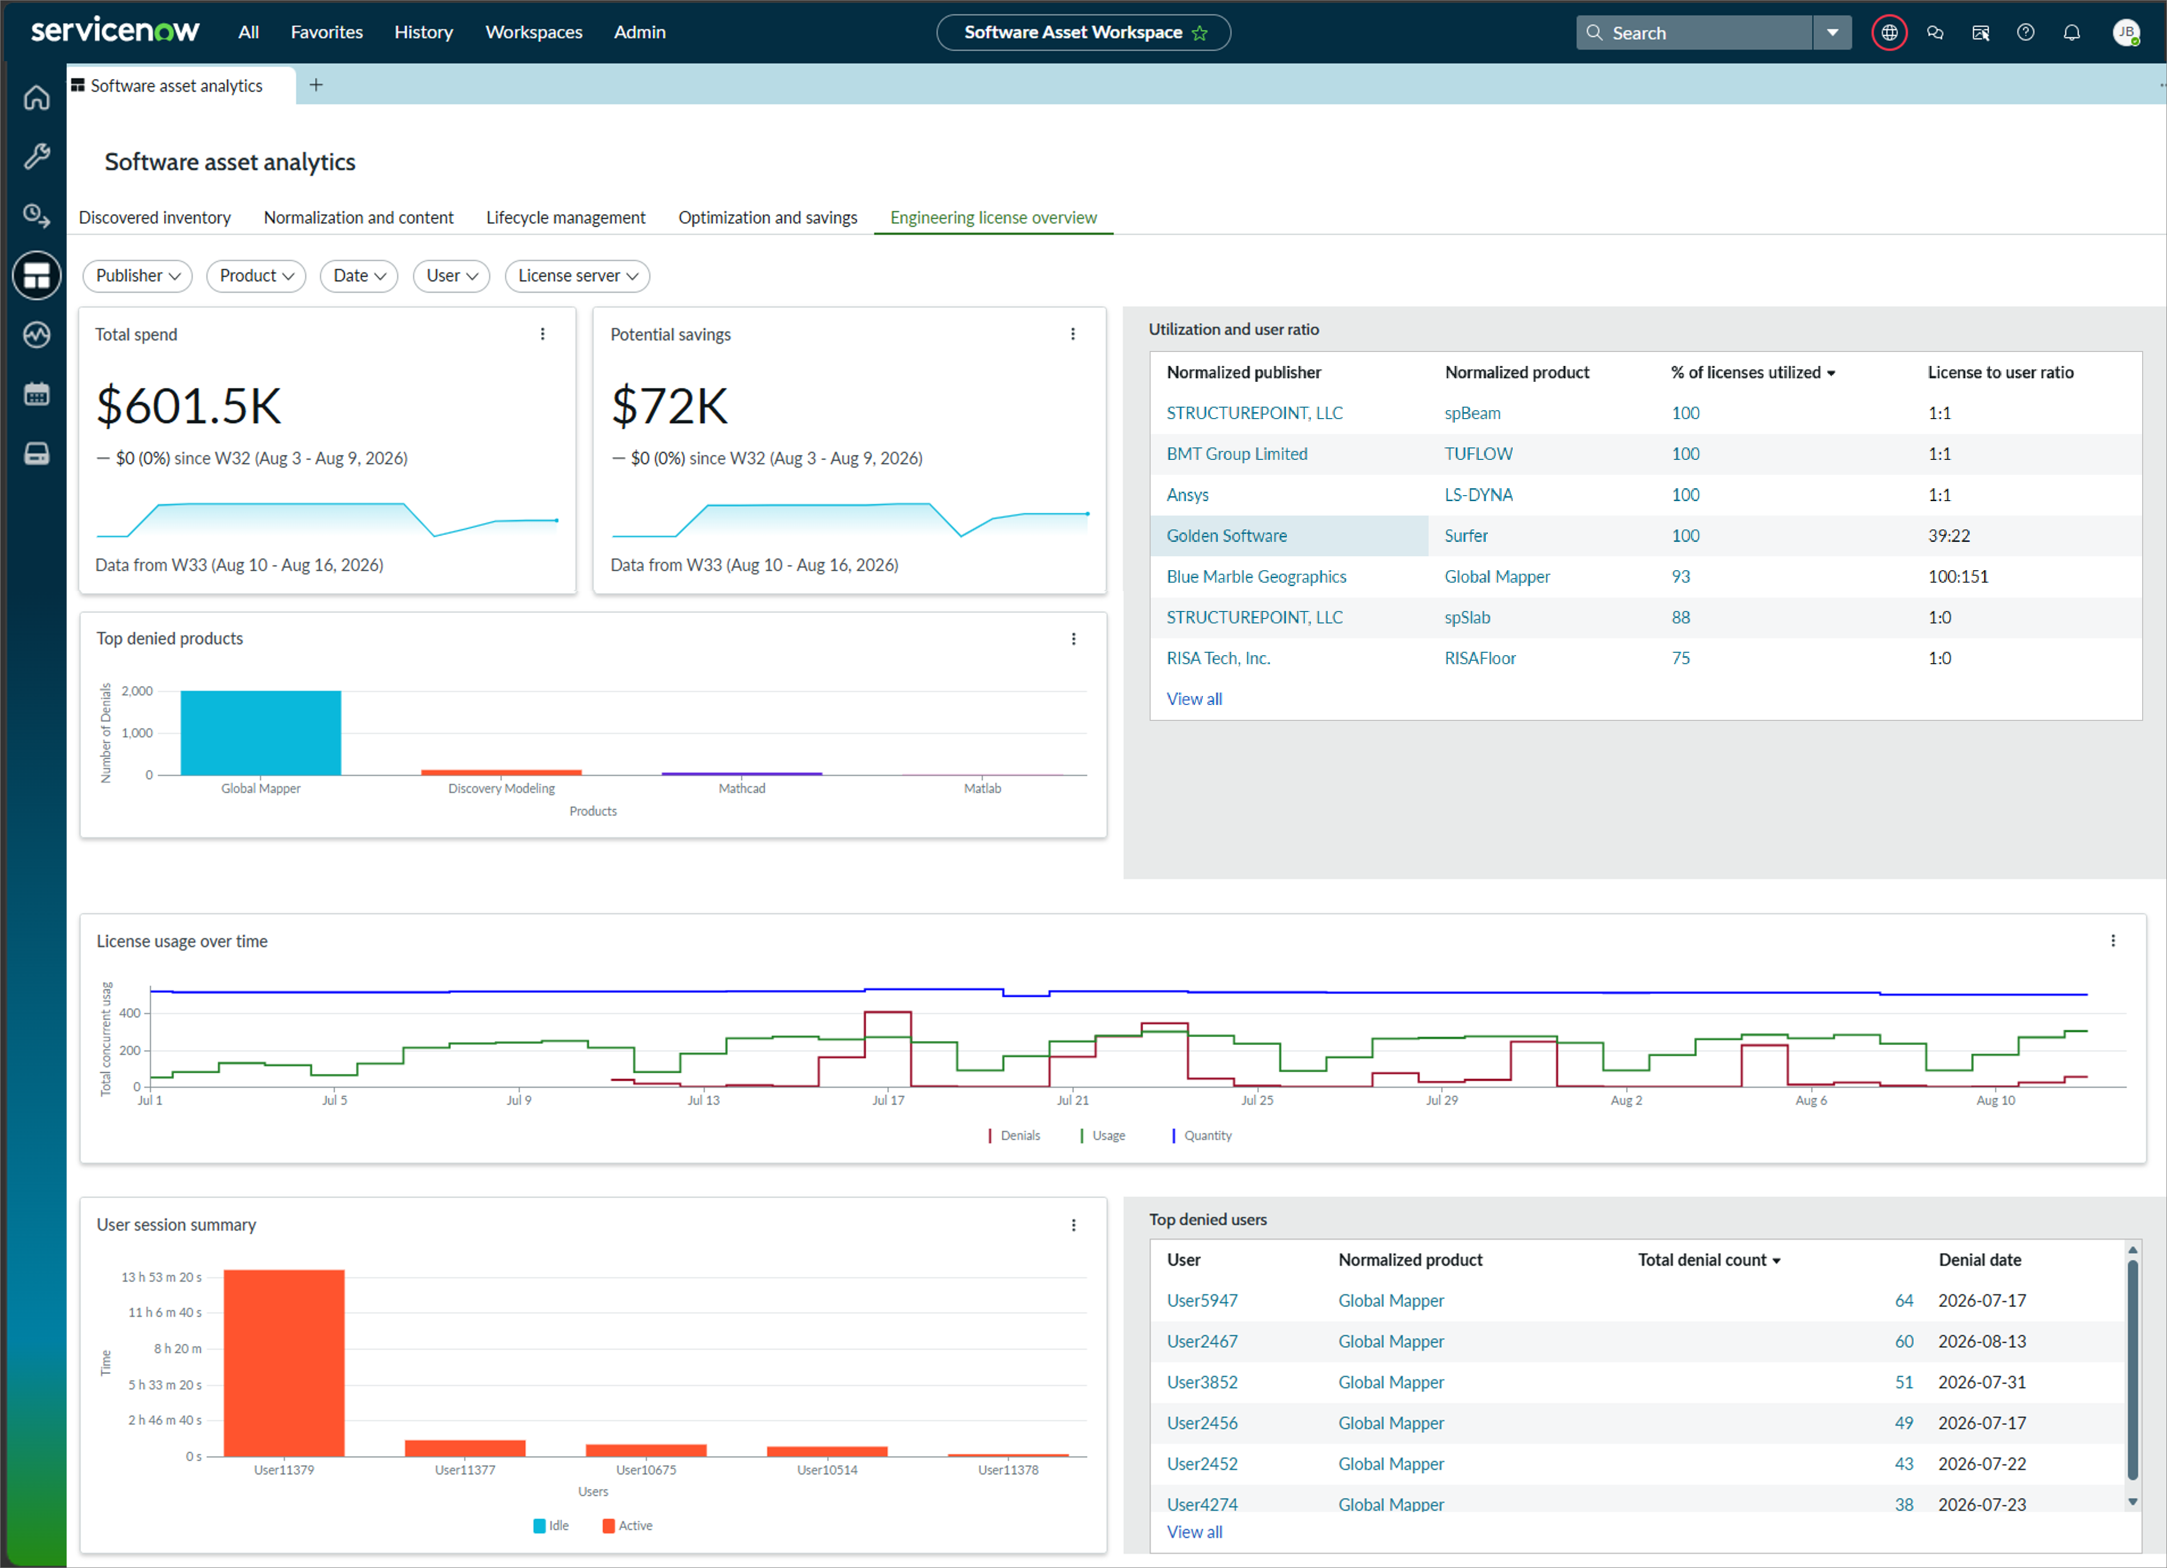Open the Golden Software publisher link
Viewport: 2167px width, 1568px height.
[x=1226, y=535]
